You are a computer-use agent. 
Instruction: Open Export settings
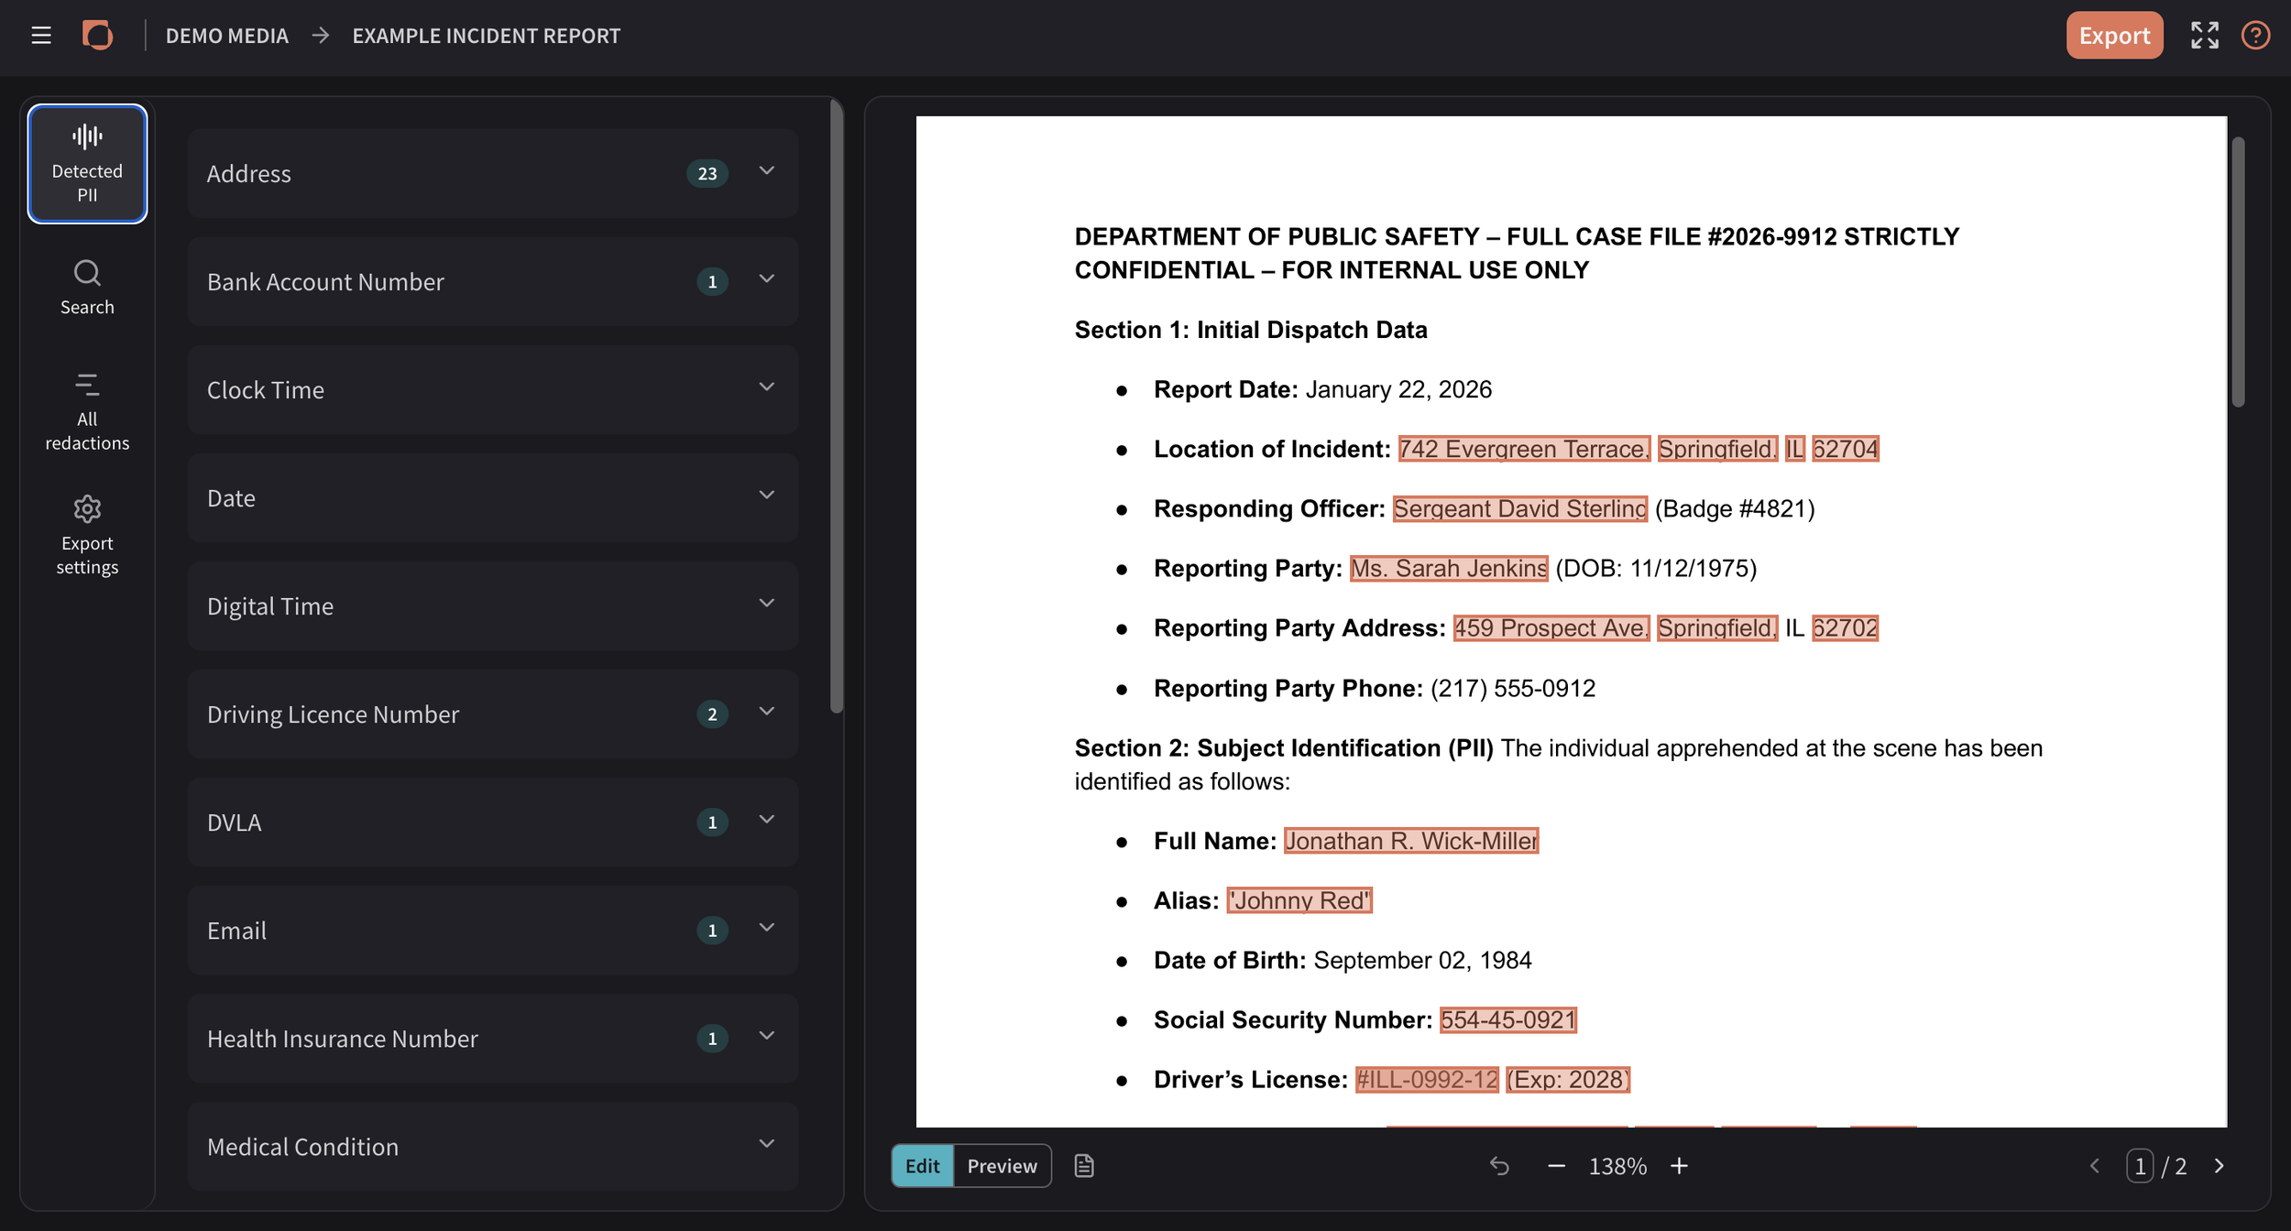tap(87, 536)
